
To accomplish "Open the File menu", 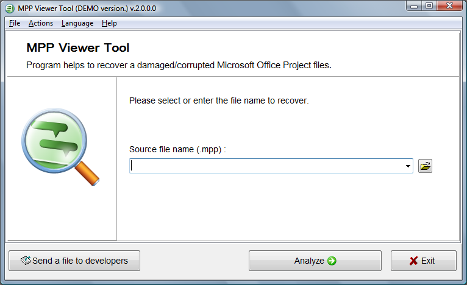I will pyautogui.click(x=15, y=23).
